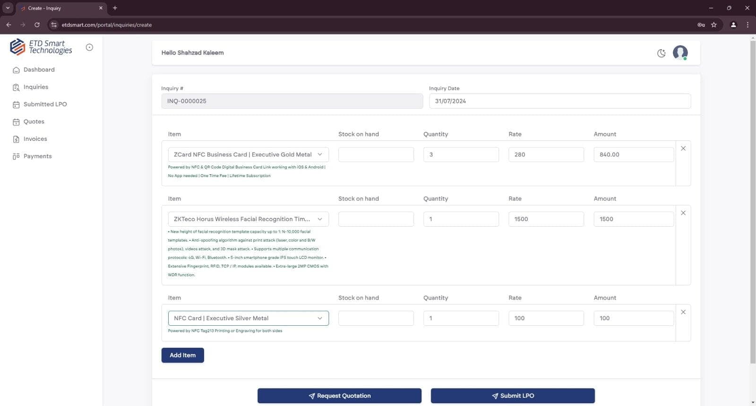Screen dimensions: 756x406
Task: Go back with browser back arrow
Action: coord(9,25)
